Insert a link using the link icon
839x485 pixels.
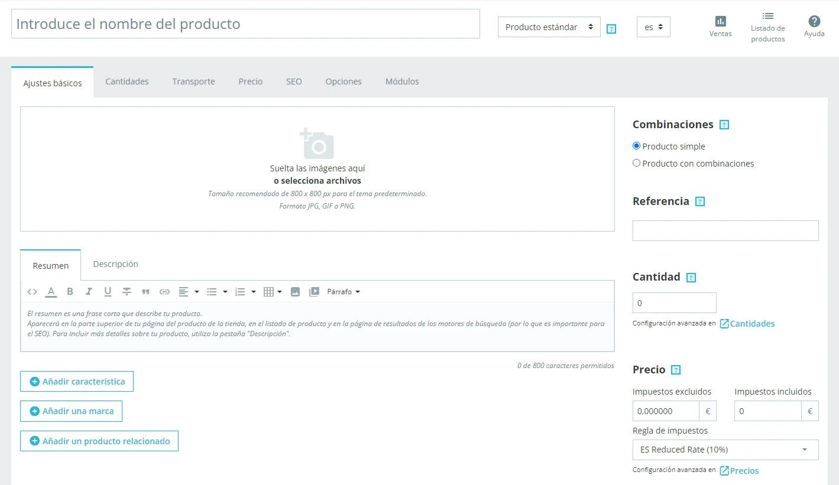(x=164, y=292)
